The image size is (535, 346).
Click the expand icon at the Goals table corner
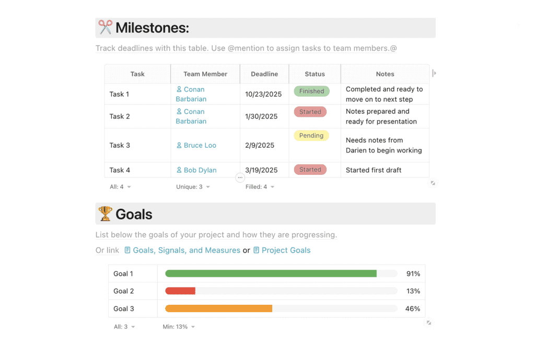tap(429, 323)
